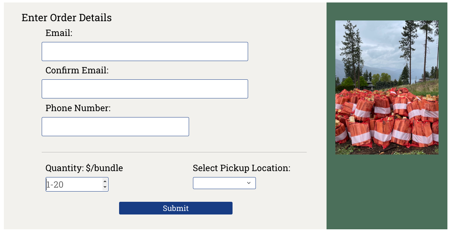Click the horizontal divider above Quantity
Viewport: 452px width, 236px height.
pos(174,152)
